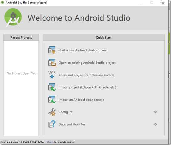Click the Import project Eclipse ADT icon
The height and width of the screenshot is (145, 171).
click(x=52, y=87)
